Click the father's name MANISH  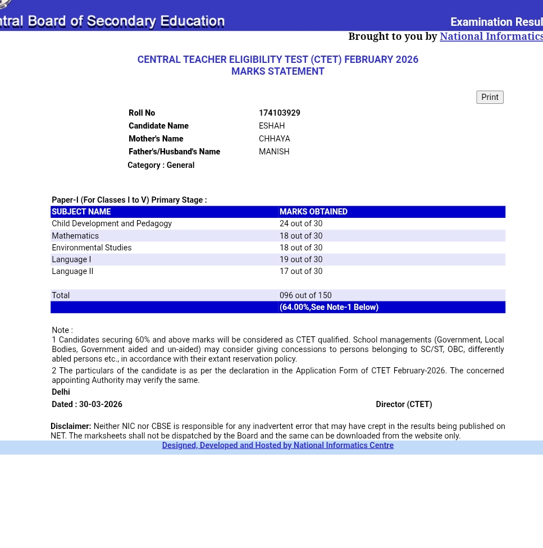click(274, 152)
